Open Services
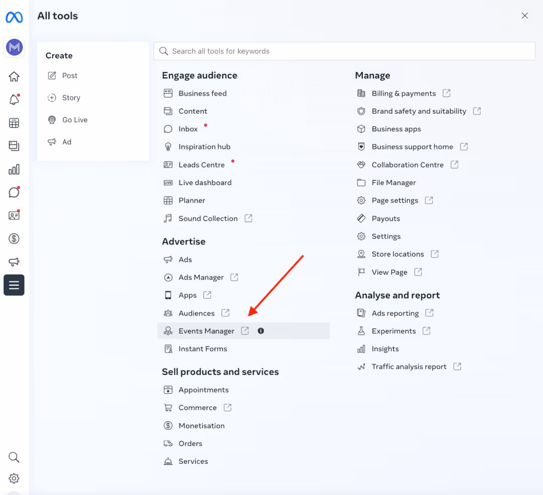This screenshot has height=495, width=543. (186, 461)
